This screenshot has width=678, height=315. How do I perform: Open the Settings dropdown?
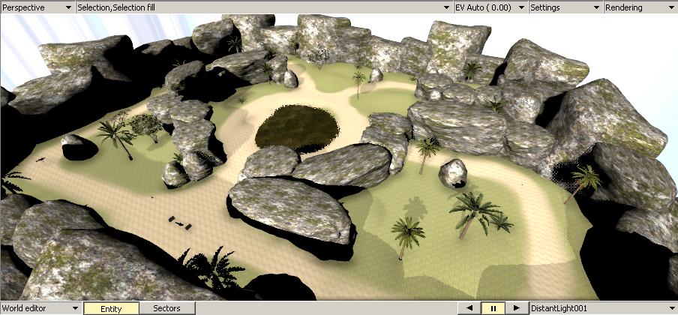point(565,7)
